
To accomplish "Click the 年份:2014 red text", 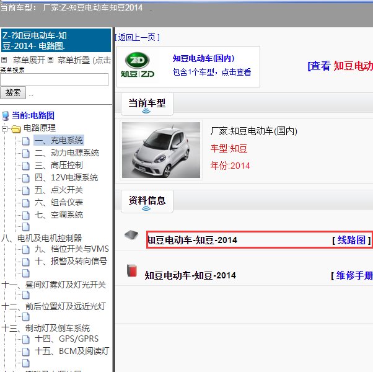I will (230, 166).
